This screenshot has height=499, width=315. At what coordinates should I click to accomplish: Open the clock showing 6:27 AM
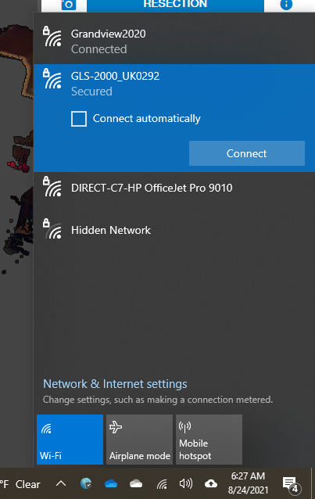(248, 483)
